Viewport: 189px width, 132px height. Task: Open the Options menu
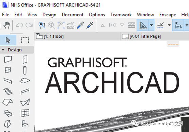[97, 15]
